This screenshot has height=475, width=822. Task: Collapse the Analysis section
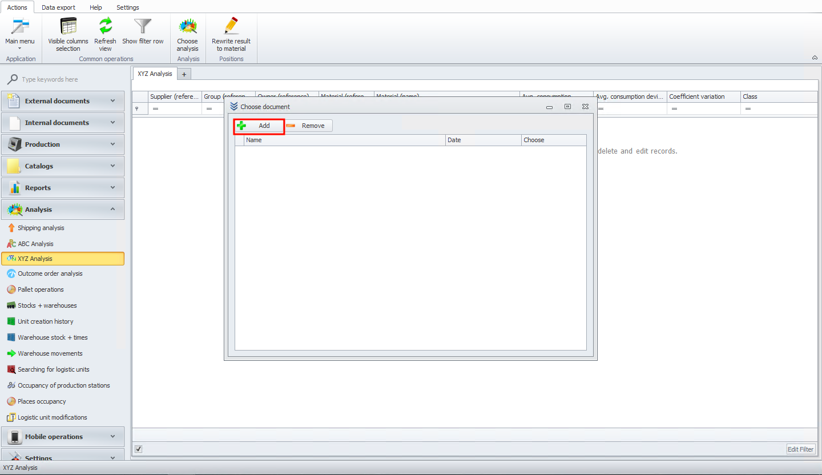[63, 210]
